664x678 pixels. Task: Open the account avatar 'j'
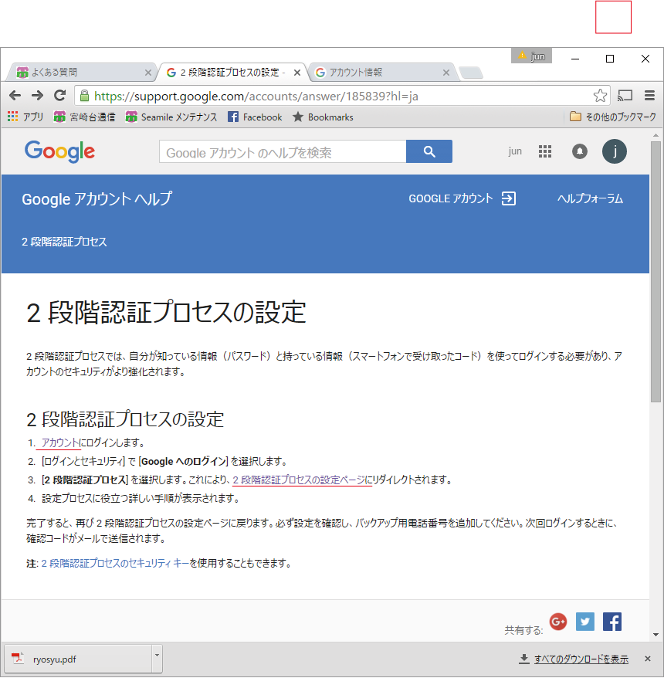click(x=615, y=151)
